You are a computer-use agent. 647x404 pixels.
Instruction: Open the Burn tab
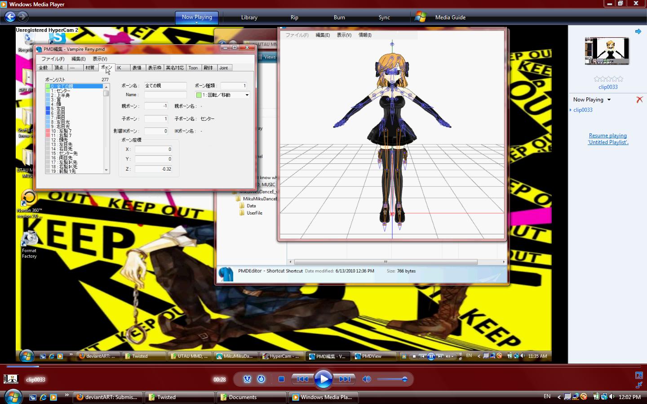(x=339, y=18)
